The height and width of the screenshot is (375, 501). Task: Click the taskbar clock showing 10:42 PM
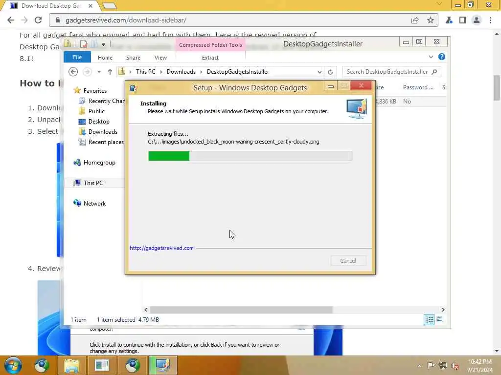coord(480,365)
